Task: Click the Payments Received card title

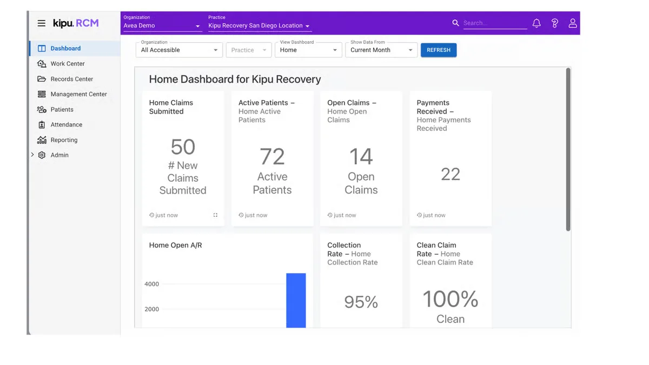Action: [443, 115]
